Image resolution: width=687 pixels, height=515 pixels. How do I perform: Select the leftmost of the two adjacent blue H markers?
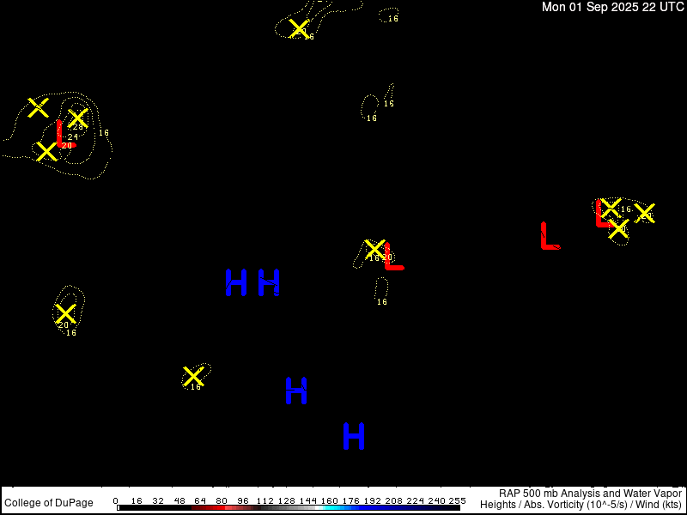coord(236,282)
